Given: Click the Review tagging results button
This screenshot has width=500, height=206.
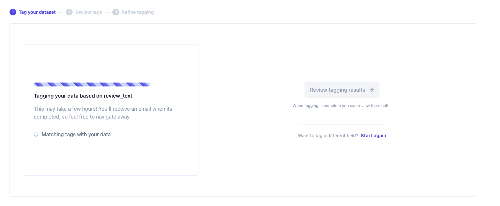Looking at the screenshot, I should 342,90.
